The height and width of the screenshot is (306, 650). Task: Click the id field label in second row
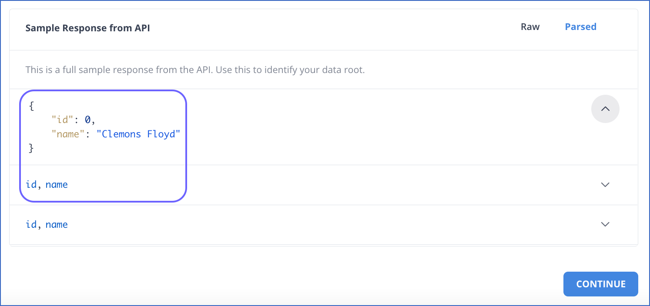[31, 224]
